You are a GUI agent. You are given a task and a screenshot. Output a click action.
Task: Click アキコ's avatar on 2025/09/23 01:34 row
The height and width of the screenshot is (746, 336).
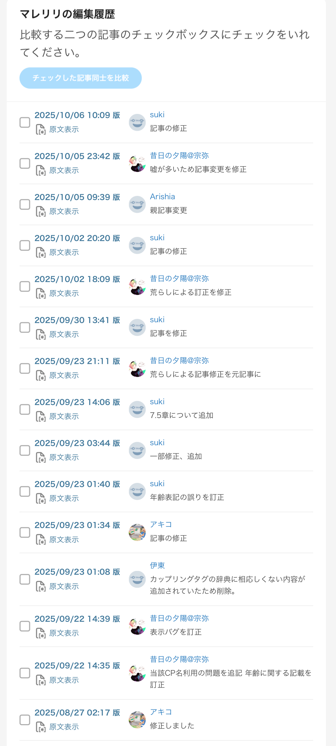pos(137,532)
